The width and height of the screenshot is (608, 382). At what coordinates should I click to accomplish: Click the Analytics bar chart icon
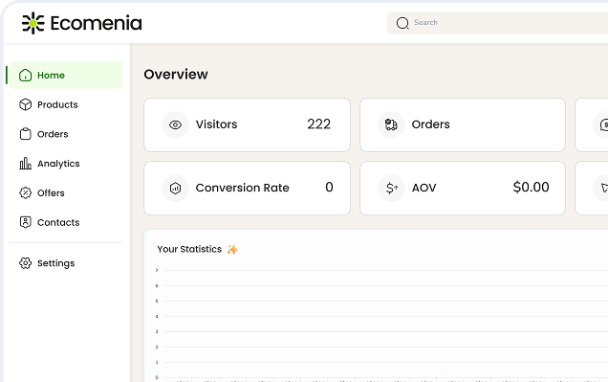tap(25, 164)
